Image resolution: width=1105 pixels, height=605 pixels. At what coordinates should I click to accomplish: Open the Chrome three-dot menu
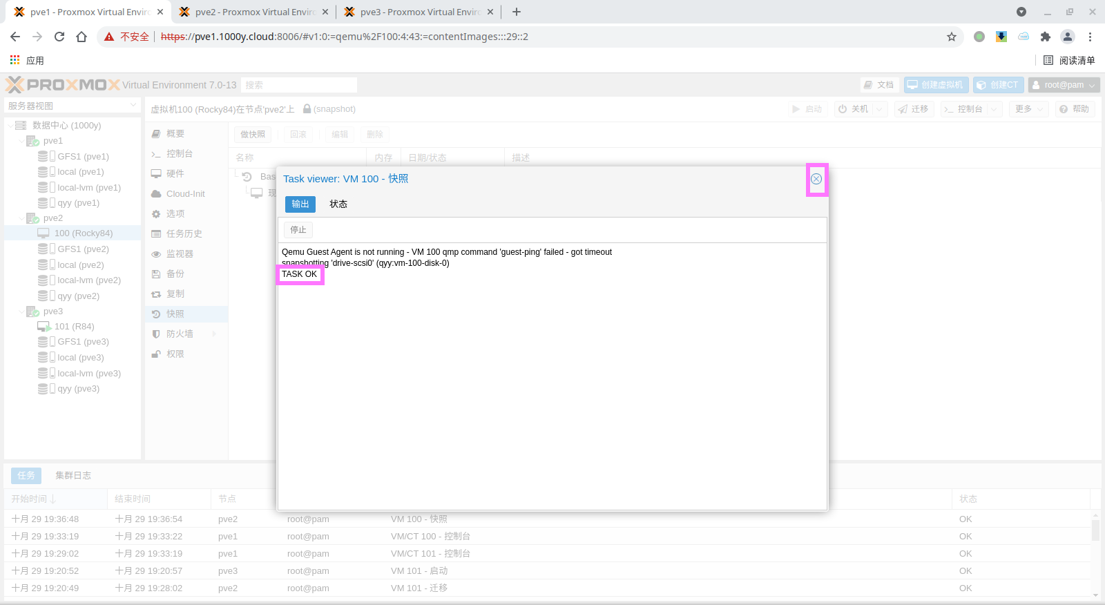(x=1090, y=37)
